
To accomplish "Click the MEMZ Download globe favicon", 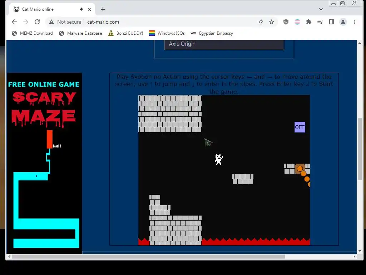I will (x=14, y=33).
